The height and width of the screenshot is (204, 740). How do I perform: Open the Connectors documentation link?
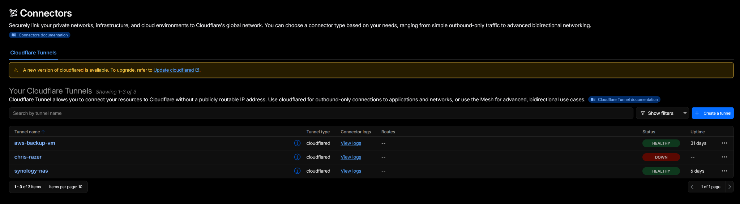click(39, 35)
